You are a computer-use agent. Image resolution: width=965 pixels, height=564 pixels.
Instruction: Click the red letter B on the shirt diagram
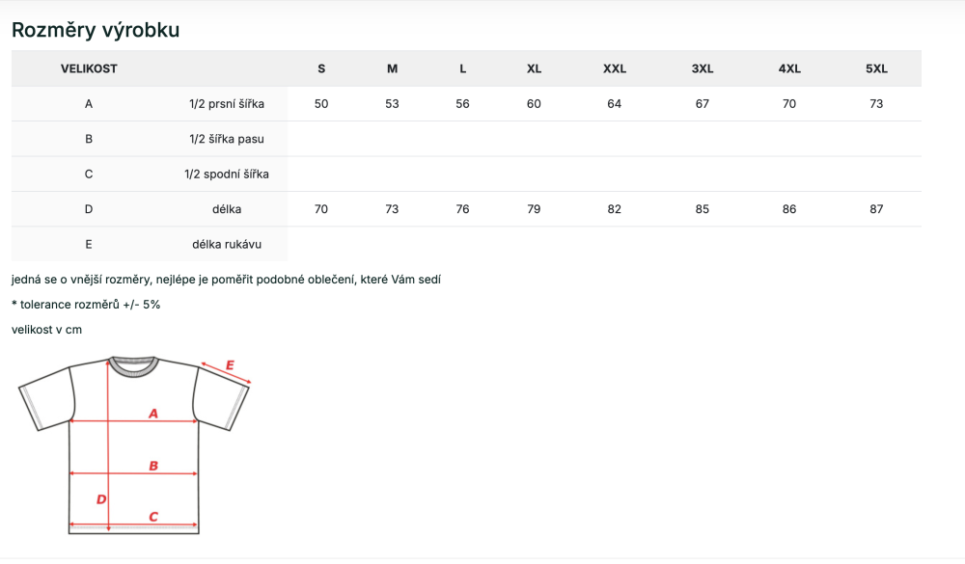(x=152, y=466)
